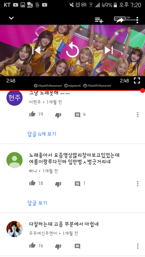
Task: Dislike 이현주's comment
Action: [x=58, y=115]
